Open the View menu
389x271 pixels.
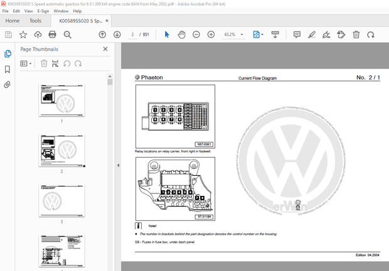(28, 11)
